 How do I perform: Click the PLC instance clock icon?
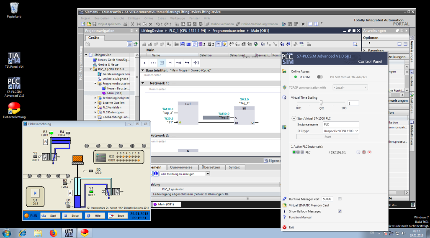click(358, 152)
